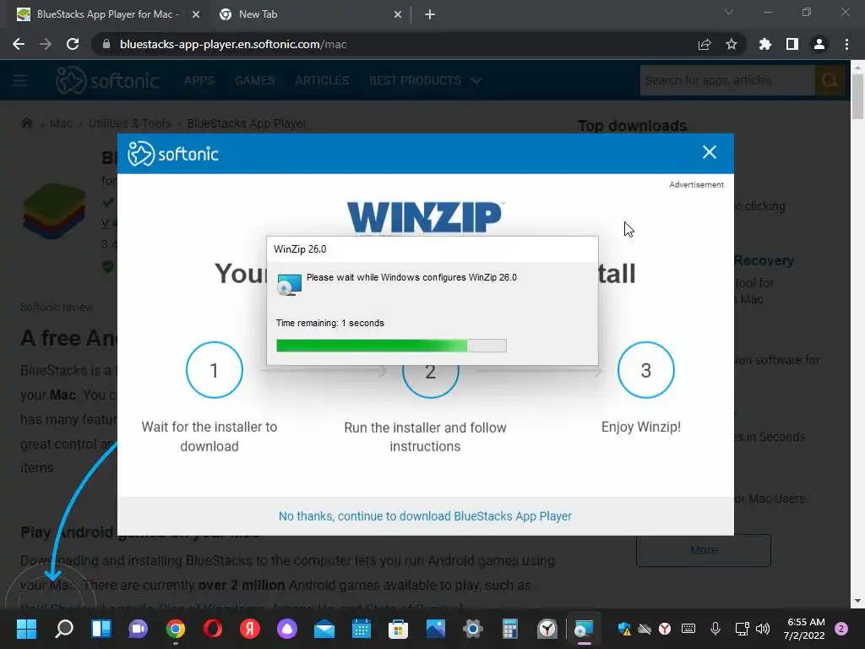
Task: Click the Mac breadcrumb link
Action: pyautogui.click(x=61, y=123)
